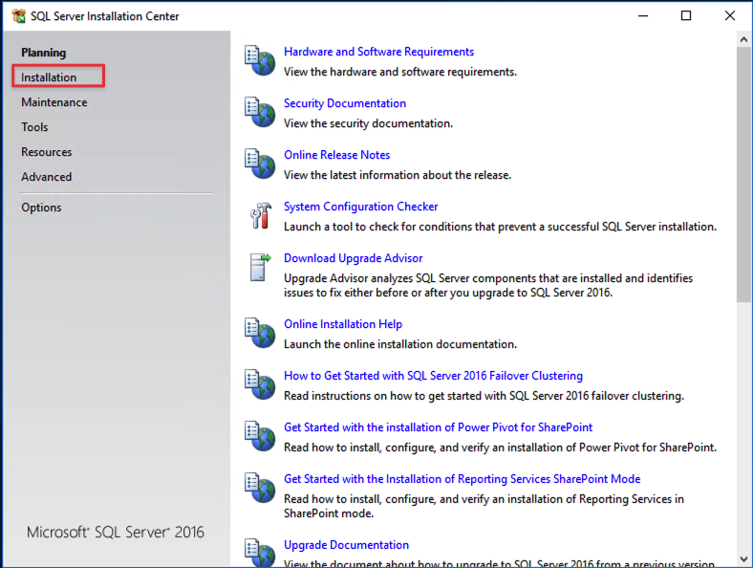Click the Power Pivot for SharePoint icon
Viewport: 753px width, 568px height.
tap(259, 436)
